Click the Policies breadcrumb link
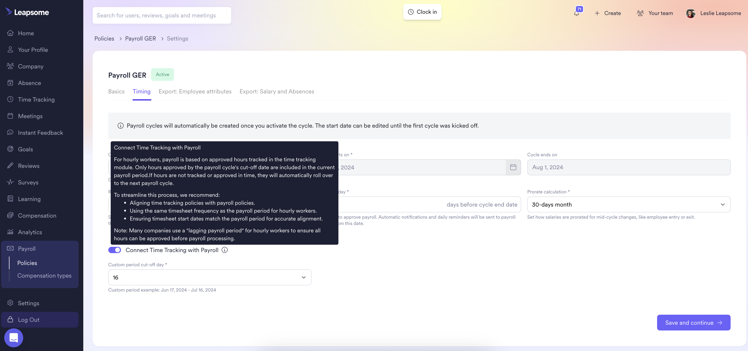This screenshot has height=351, width=748. [x=104, y=39]
